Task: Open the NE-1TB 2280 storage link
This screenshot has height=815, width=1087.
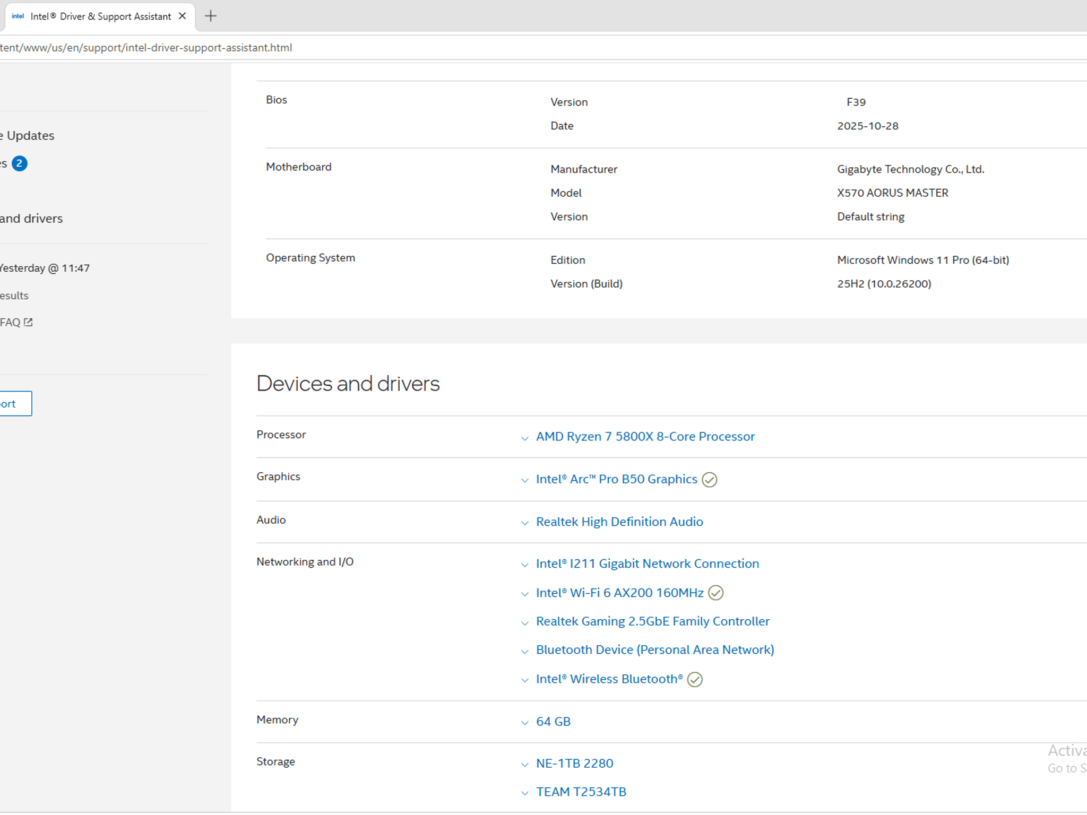Action: tap(575, 764)
